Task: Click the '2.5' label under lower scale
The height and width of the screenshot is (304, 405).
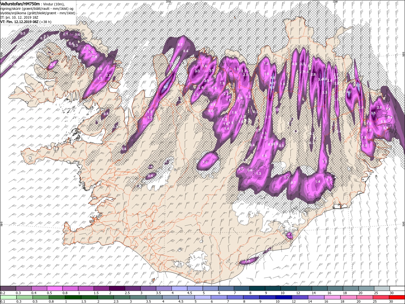Action: [x=116, y=301]
